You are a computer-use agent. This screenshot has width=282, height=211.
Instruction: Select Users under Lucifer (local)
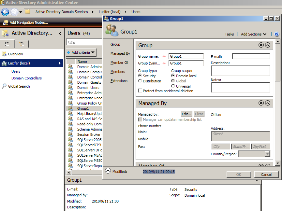click(16, 71)
